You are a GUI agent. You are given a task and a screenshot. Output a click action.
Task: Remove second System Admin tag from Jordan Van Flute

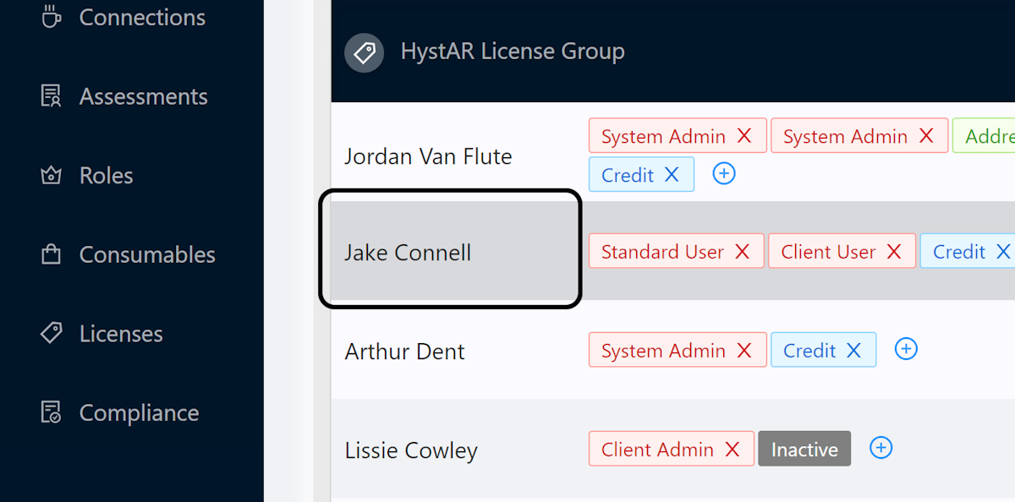[x=926, y=135]
